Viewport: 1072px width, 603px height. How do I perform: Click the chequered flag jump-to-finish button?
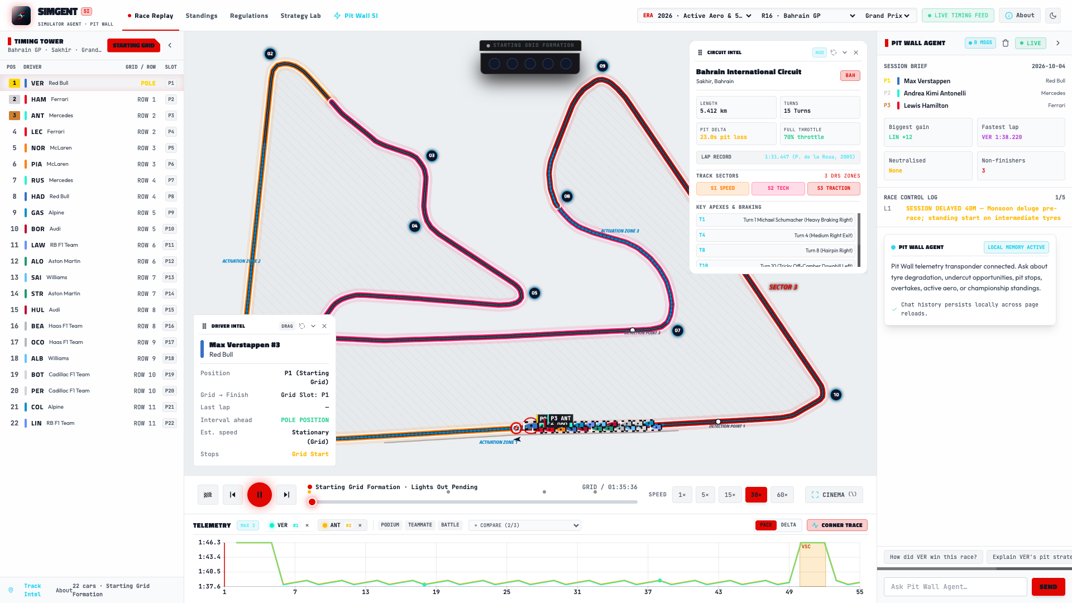tap(208, 495)
